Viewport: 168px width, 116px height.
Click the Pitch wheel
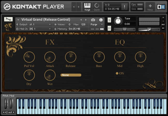pyautogui.click(x=6, y=104)
